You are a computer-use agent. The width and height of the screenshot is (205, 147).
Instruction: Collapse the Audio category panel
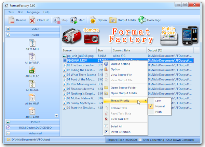point(32,35)
